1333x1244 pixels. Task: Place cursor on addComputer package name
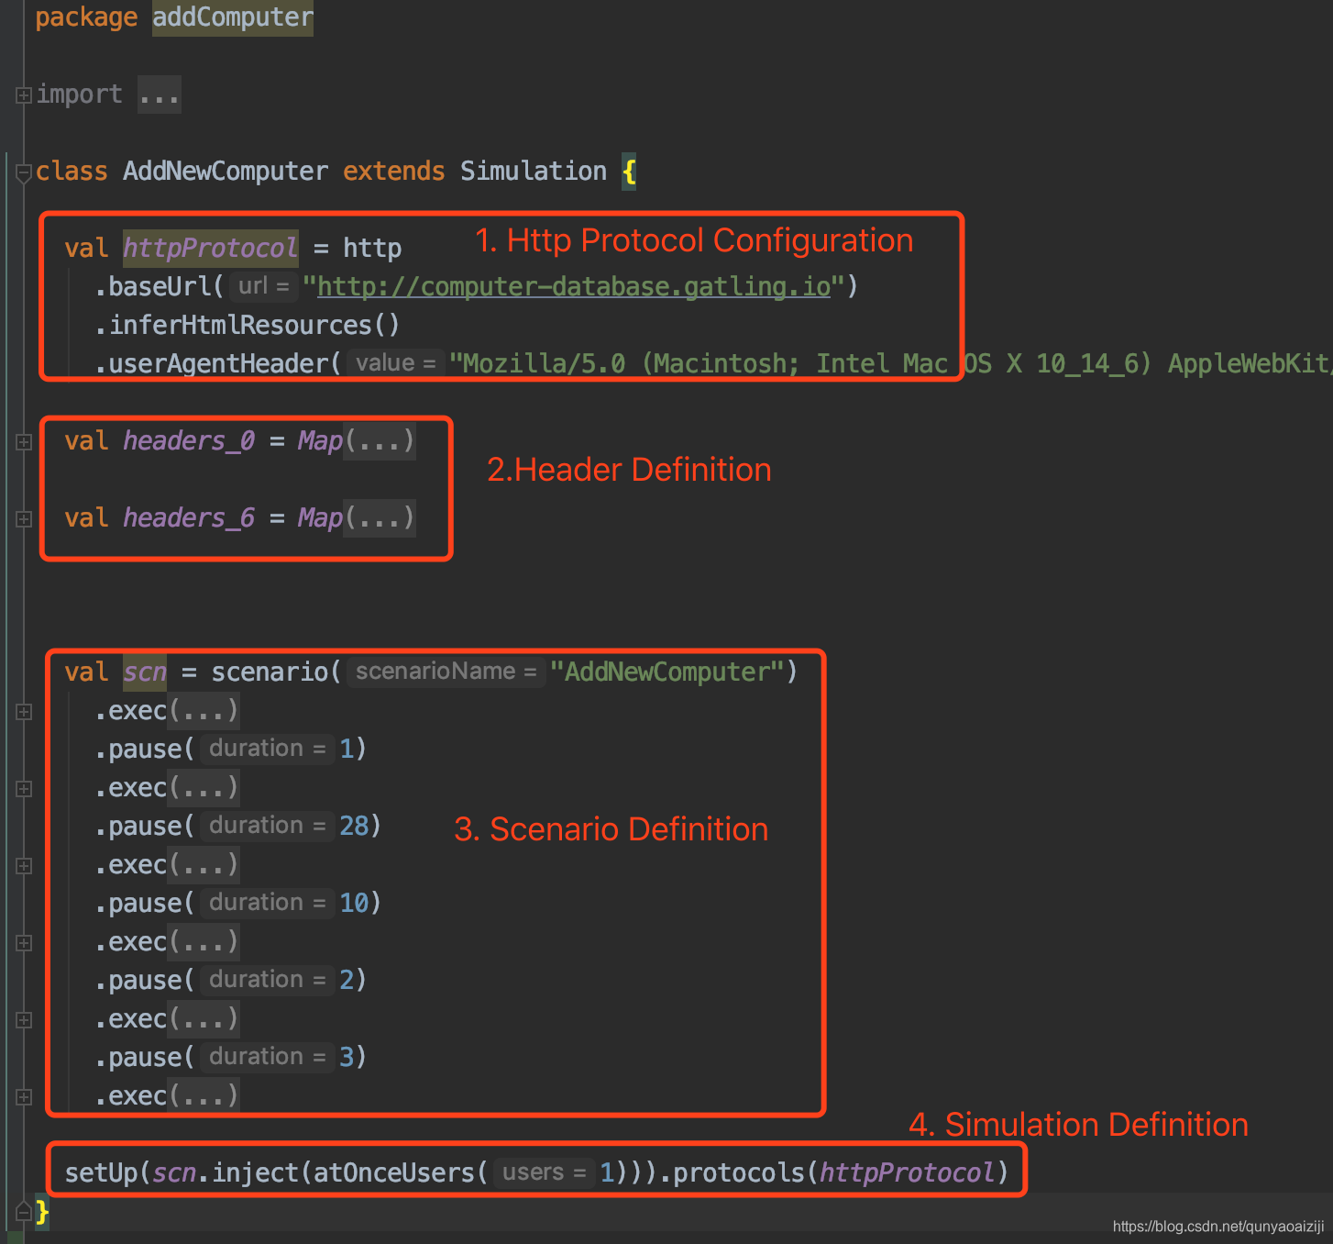[233, 17]
